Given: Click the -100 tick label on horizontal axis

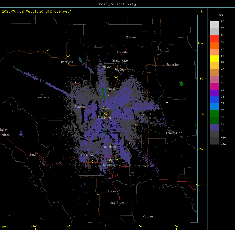Looking at the screenshot, I should pyautogui.click(x=34, y=226).
